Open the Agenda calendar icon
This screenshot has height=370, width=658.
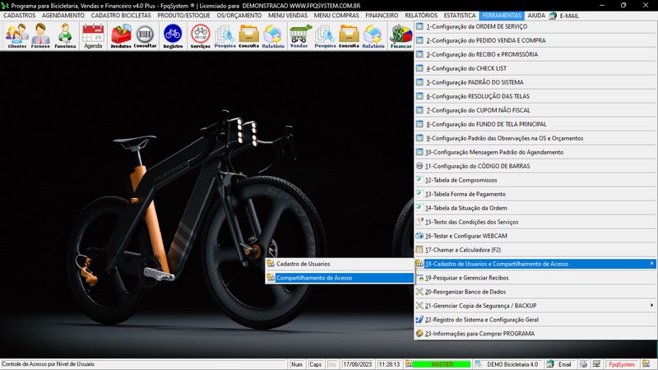pos(93,35)
